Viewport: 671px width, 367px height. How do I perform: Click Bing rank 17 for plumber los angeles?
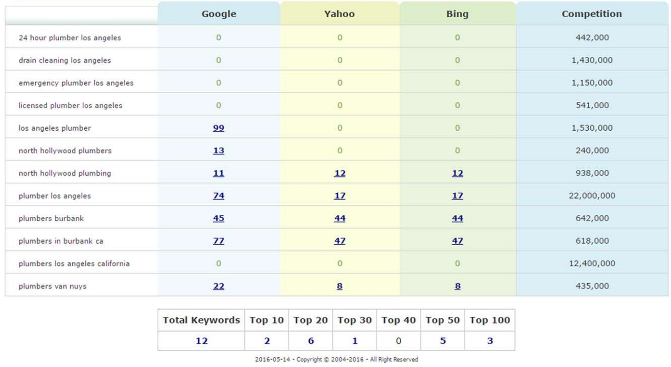[x=457, y=196]
